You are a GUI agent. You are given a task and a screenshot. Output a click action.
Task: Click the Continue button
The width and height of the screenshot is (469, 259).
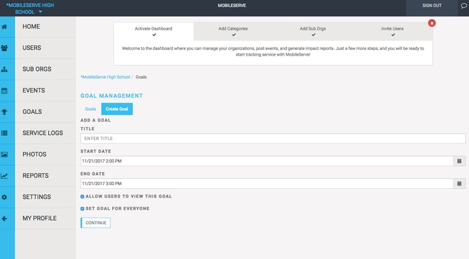(96, 223)
